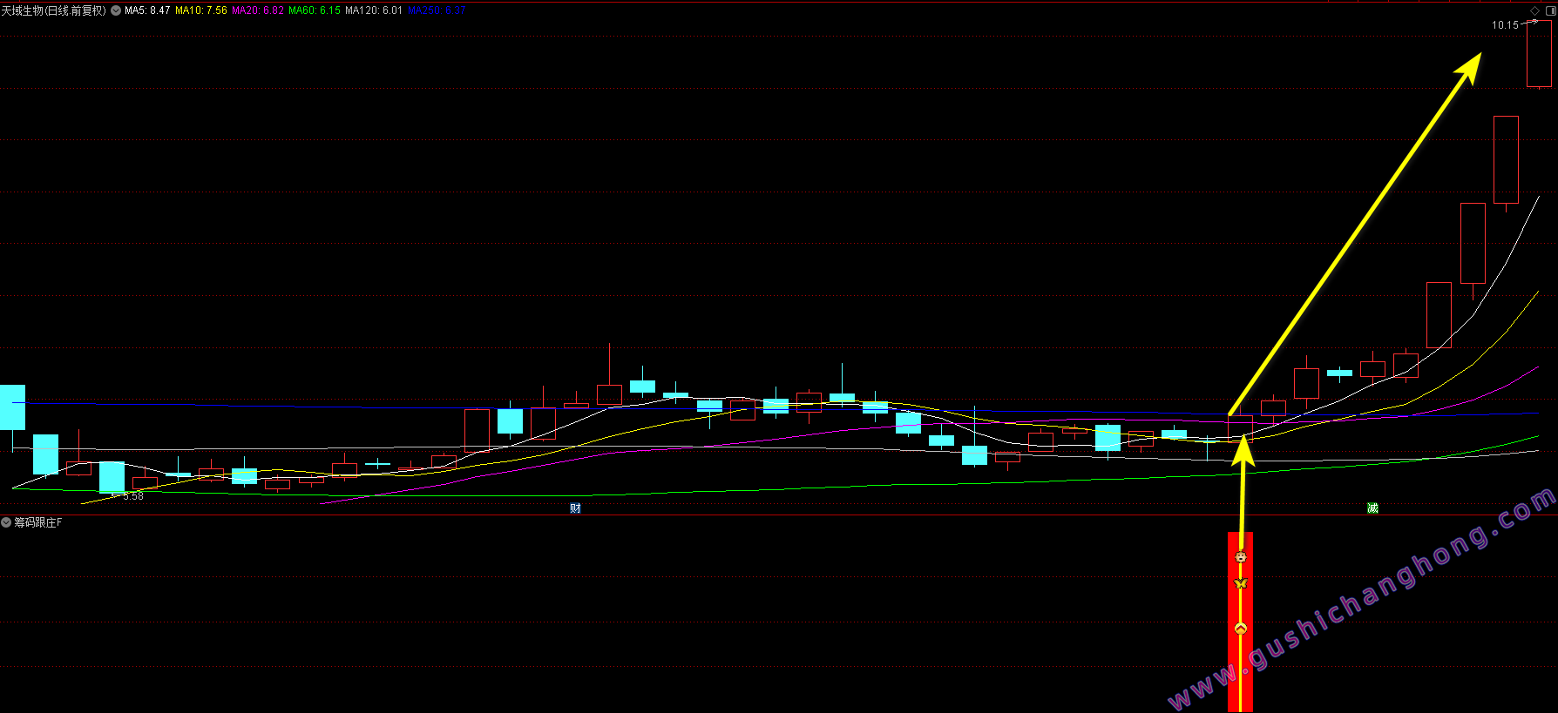The height and width of the screenshot is (713, 1558).
Task: Select the blue MA250: 6.37 legend label
Action: click(x=437, y=10)
